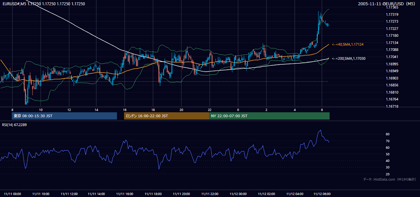Click price level 1.16995 on axis
Screen dimensions: 420x197
tap(392, 64)
